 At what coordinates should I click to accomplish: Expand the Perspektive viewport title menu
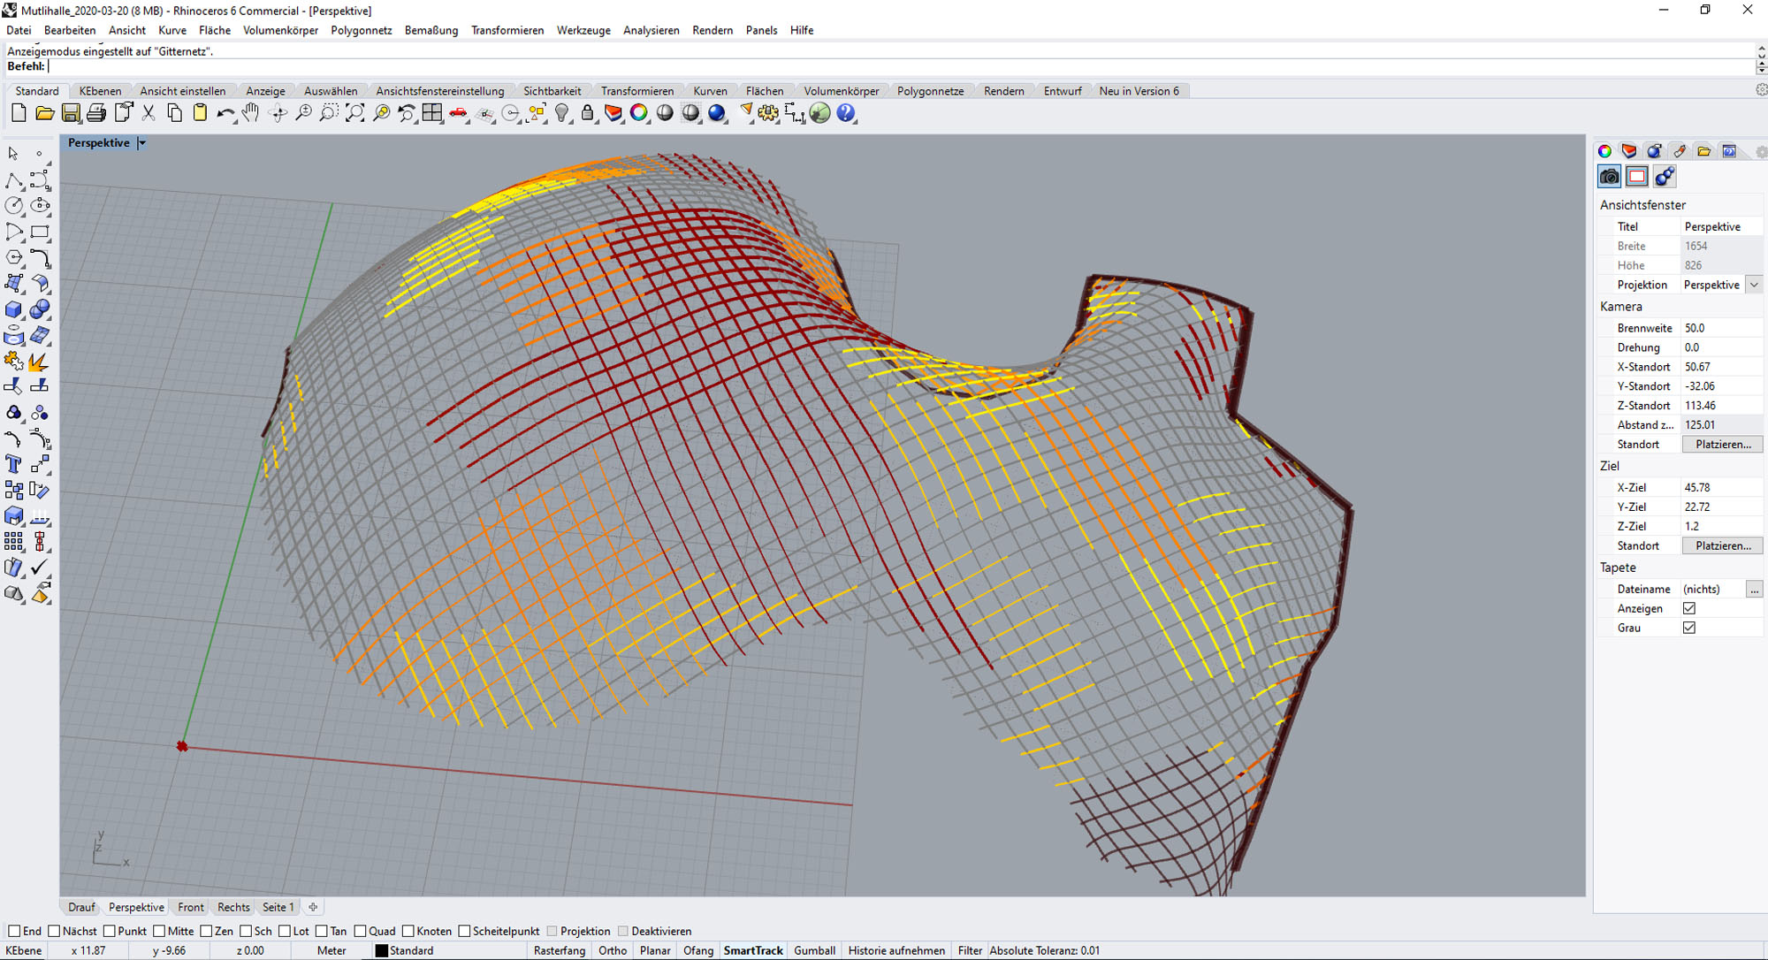141,142
